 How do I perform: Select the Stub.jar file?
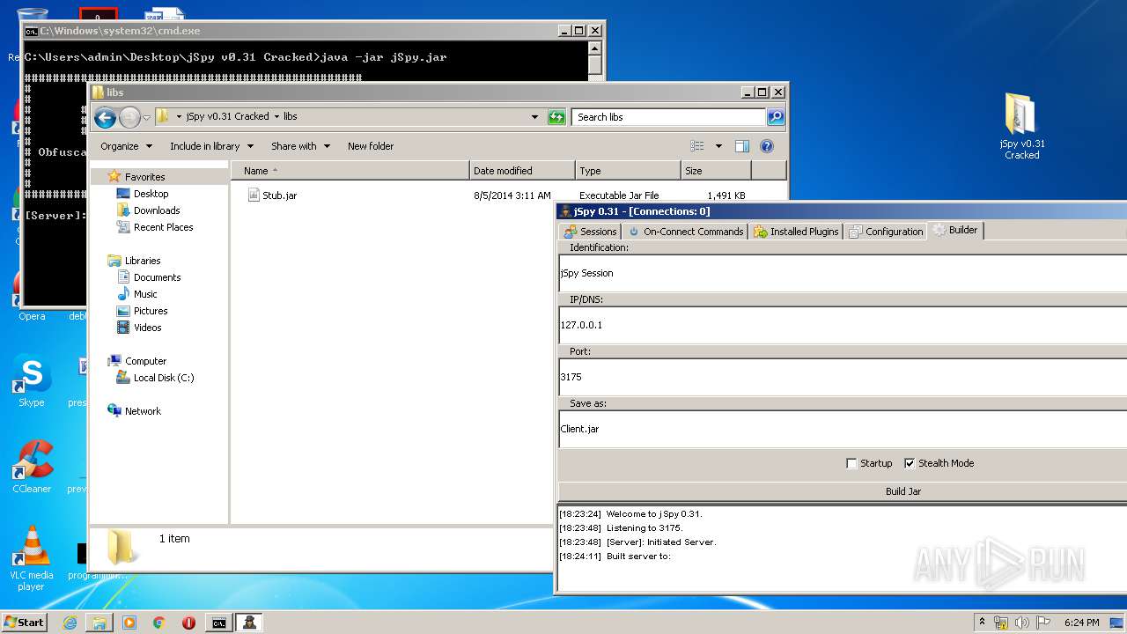click(x=273, y=195)
